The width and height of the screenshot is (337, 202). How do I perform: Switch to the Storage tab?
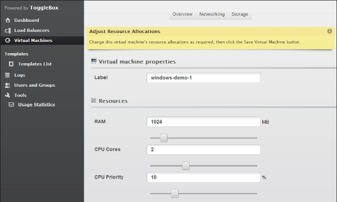[x=240, y=14]
